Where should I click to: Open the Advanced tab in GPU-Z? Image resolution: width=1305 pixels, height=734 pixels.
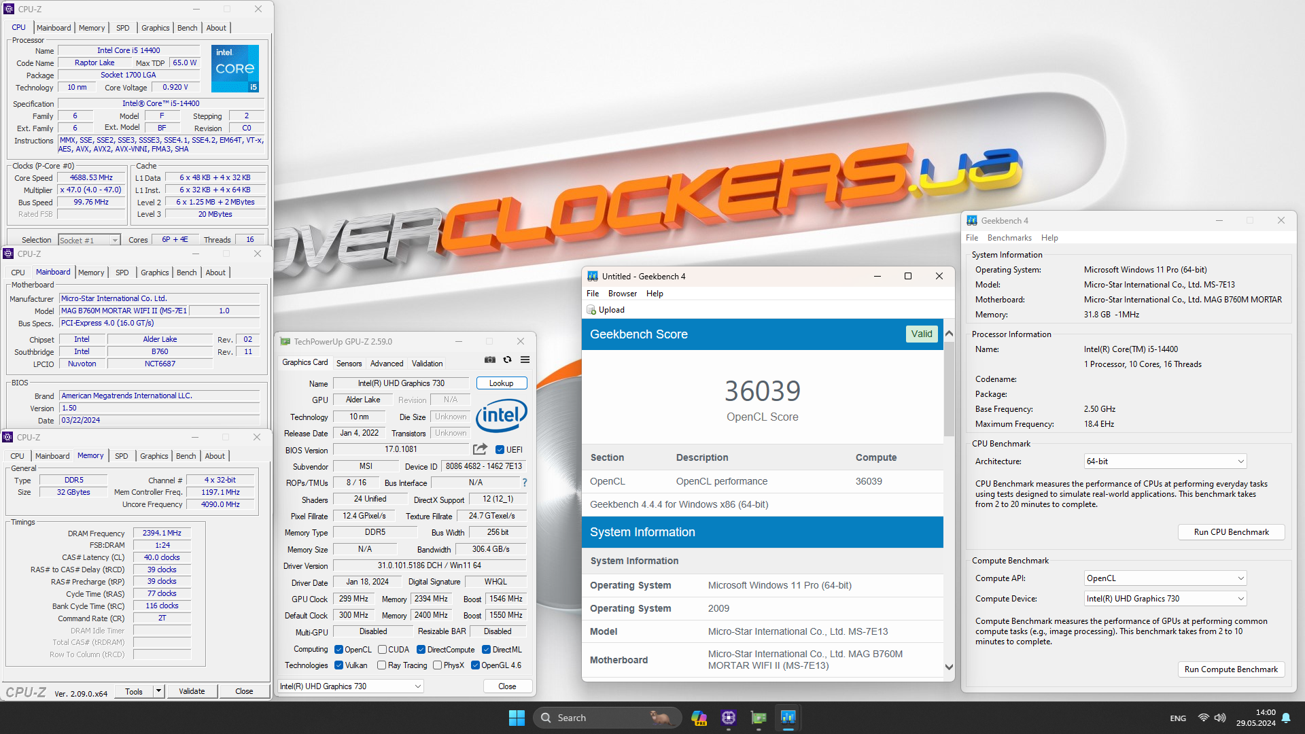tap(387, 364)
